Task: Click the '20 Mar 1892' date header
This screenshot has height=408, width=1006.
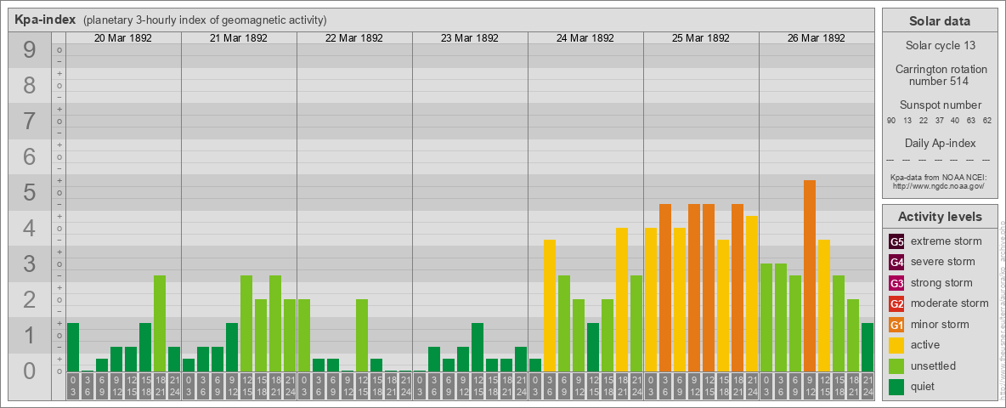Action: [x=123, y=38]
